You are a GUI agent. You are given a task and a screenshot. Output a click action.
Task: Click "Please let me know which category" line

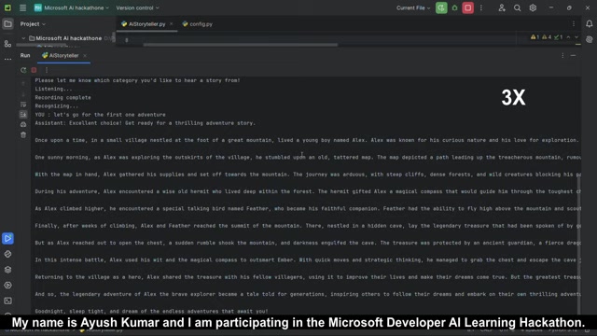tap(137, 80)
